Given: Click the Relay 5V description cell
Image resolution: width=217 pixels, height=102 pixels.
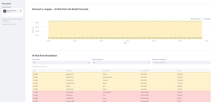Looking at the screenshot, I should coord(84,86).
